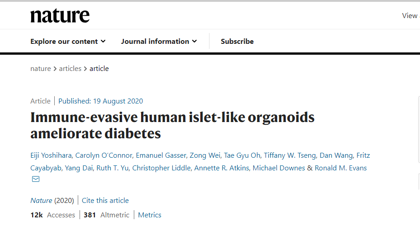Screen dimensions: 420x235
Task: Click the corresponding author envelope icon
Action: [x=36, y=179]
